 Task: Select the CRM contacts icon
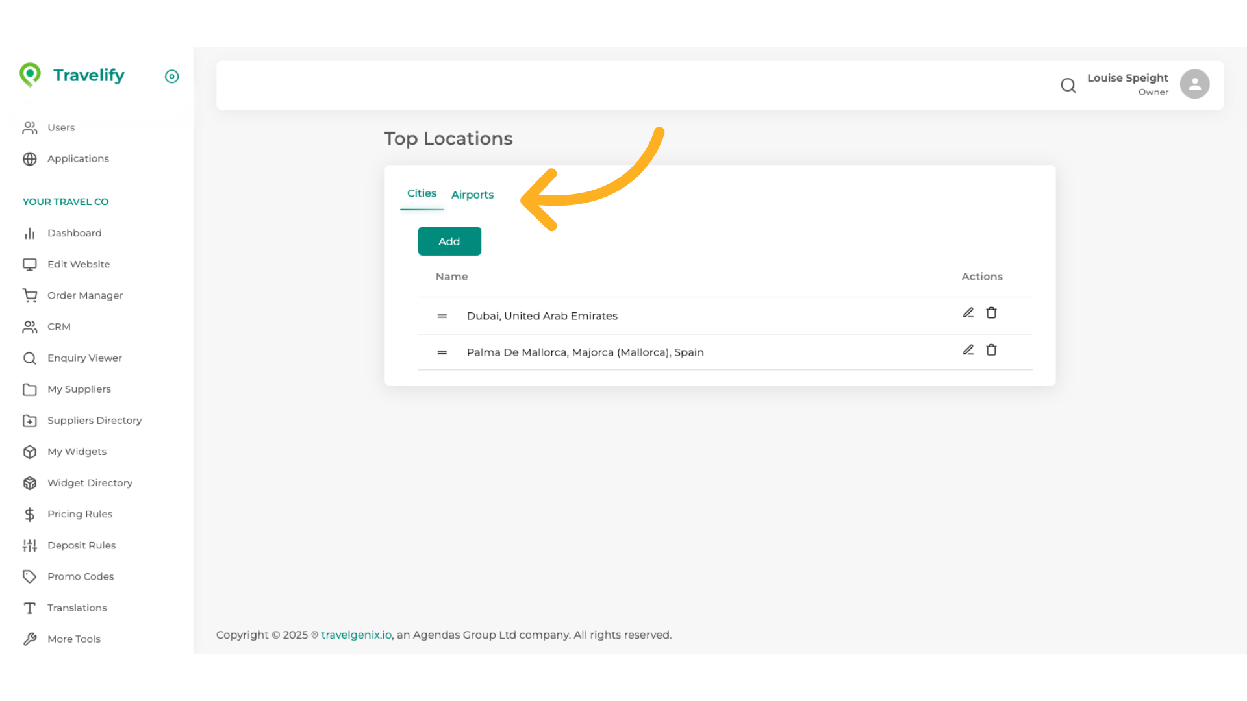point(30,326)
